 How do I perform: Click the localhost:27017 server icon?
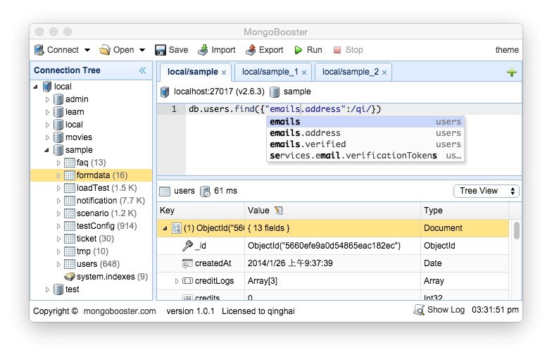[x=165, y=92]
